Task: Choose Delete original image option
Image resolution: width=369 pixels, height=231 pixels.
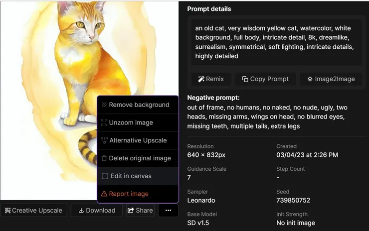Action: tap(140, 158)
